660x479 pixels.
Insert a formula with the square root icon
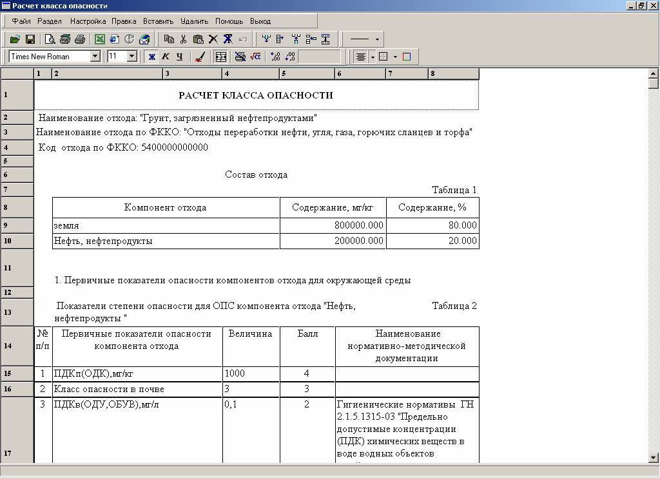255,57
